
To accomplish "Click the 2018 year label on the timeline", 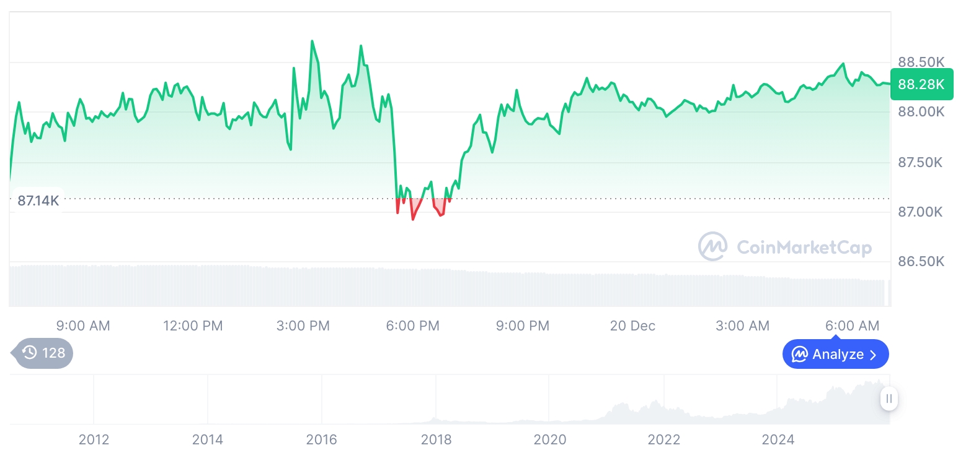I will pyautogui.click(x=436, y=439).
